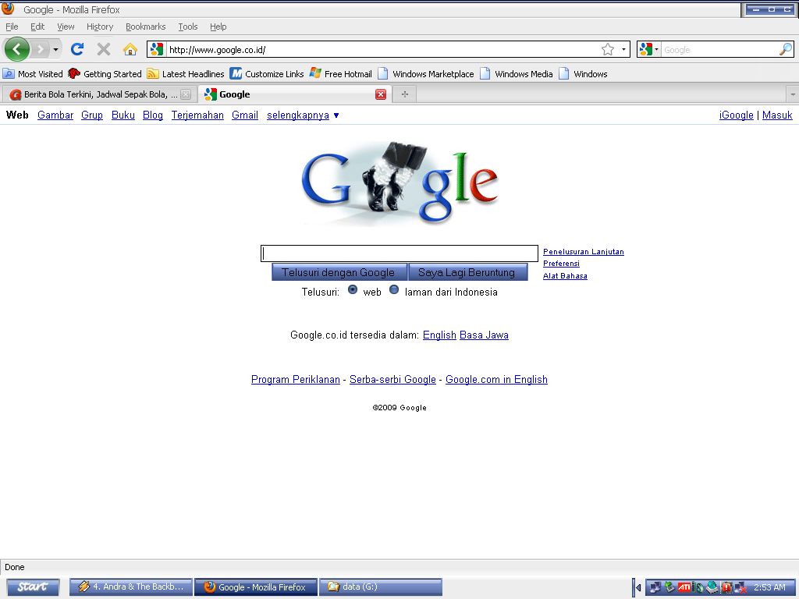Open the Buku link
This screenshot has width=799, height=599.
pos(123,115)
